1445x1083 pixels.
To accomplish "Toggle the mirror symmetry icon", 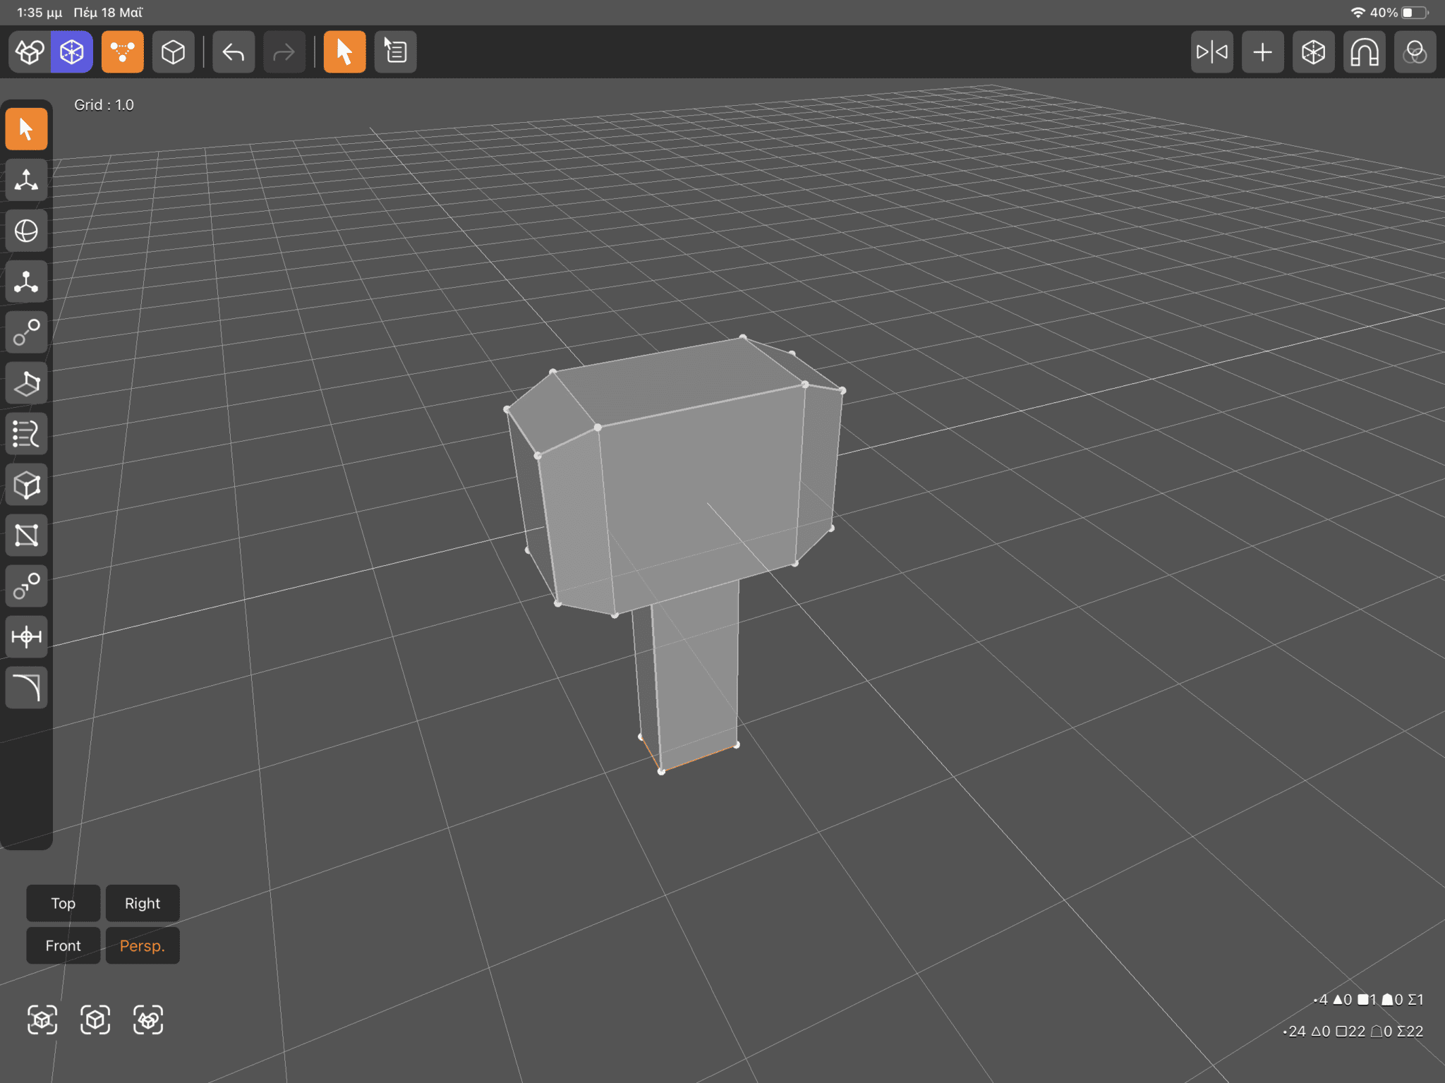I will 1212,52.
